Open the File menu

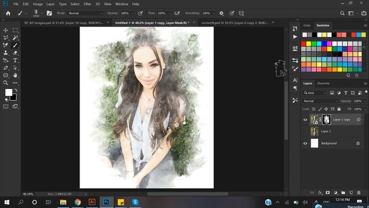click(x=16, y=4)
